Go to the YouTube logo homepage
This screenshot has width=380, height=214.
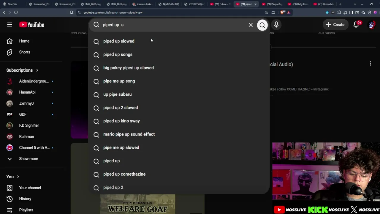pos(32,25)
